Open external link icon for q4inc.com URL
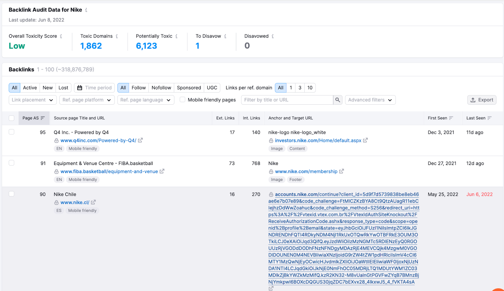The width and height of the screenshot is (504, 291). point(140,140)
